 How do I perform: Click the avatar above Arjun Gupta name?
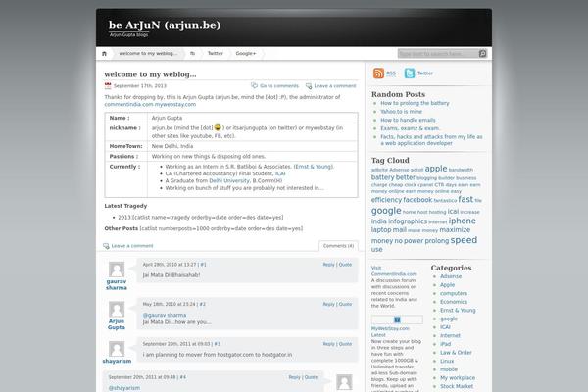pos(117,309)
